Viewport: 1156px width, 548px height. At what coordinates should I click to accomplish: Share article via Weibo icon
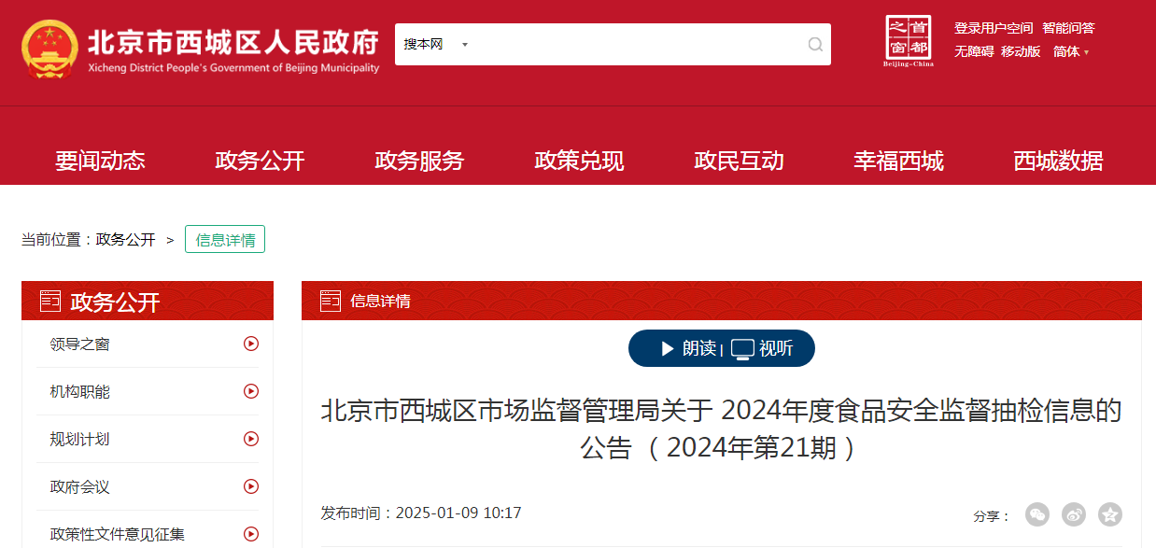tap(1074, 514)
